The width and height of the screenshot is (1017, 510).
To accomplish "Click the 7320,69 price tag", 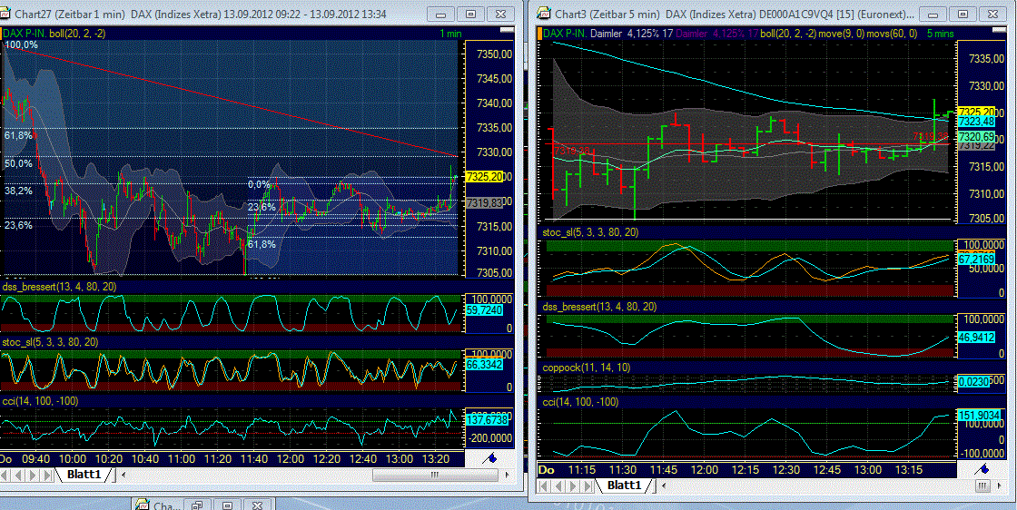I will [977, 137].
